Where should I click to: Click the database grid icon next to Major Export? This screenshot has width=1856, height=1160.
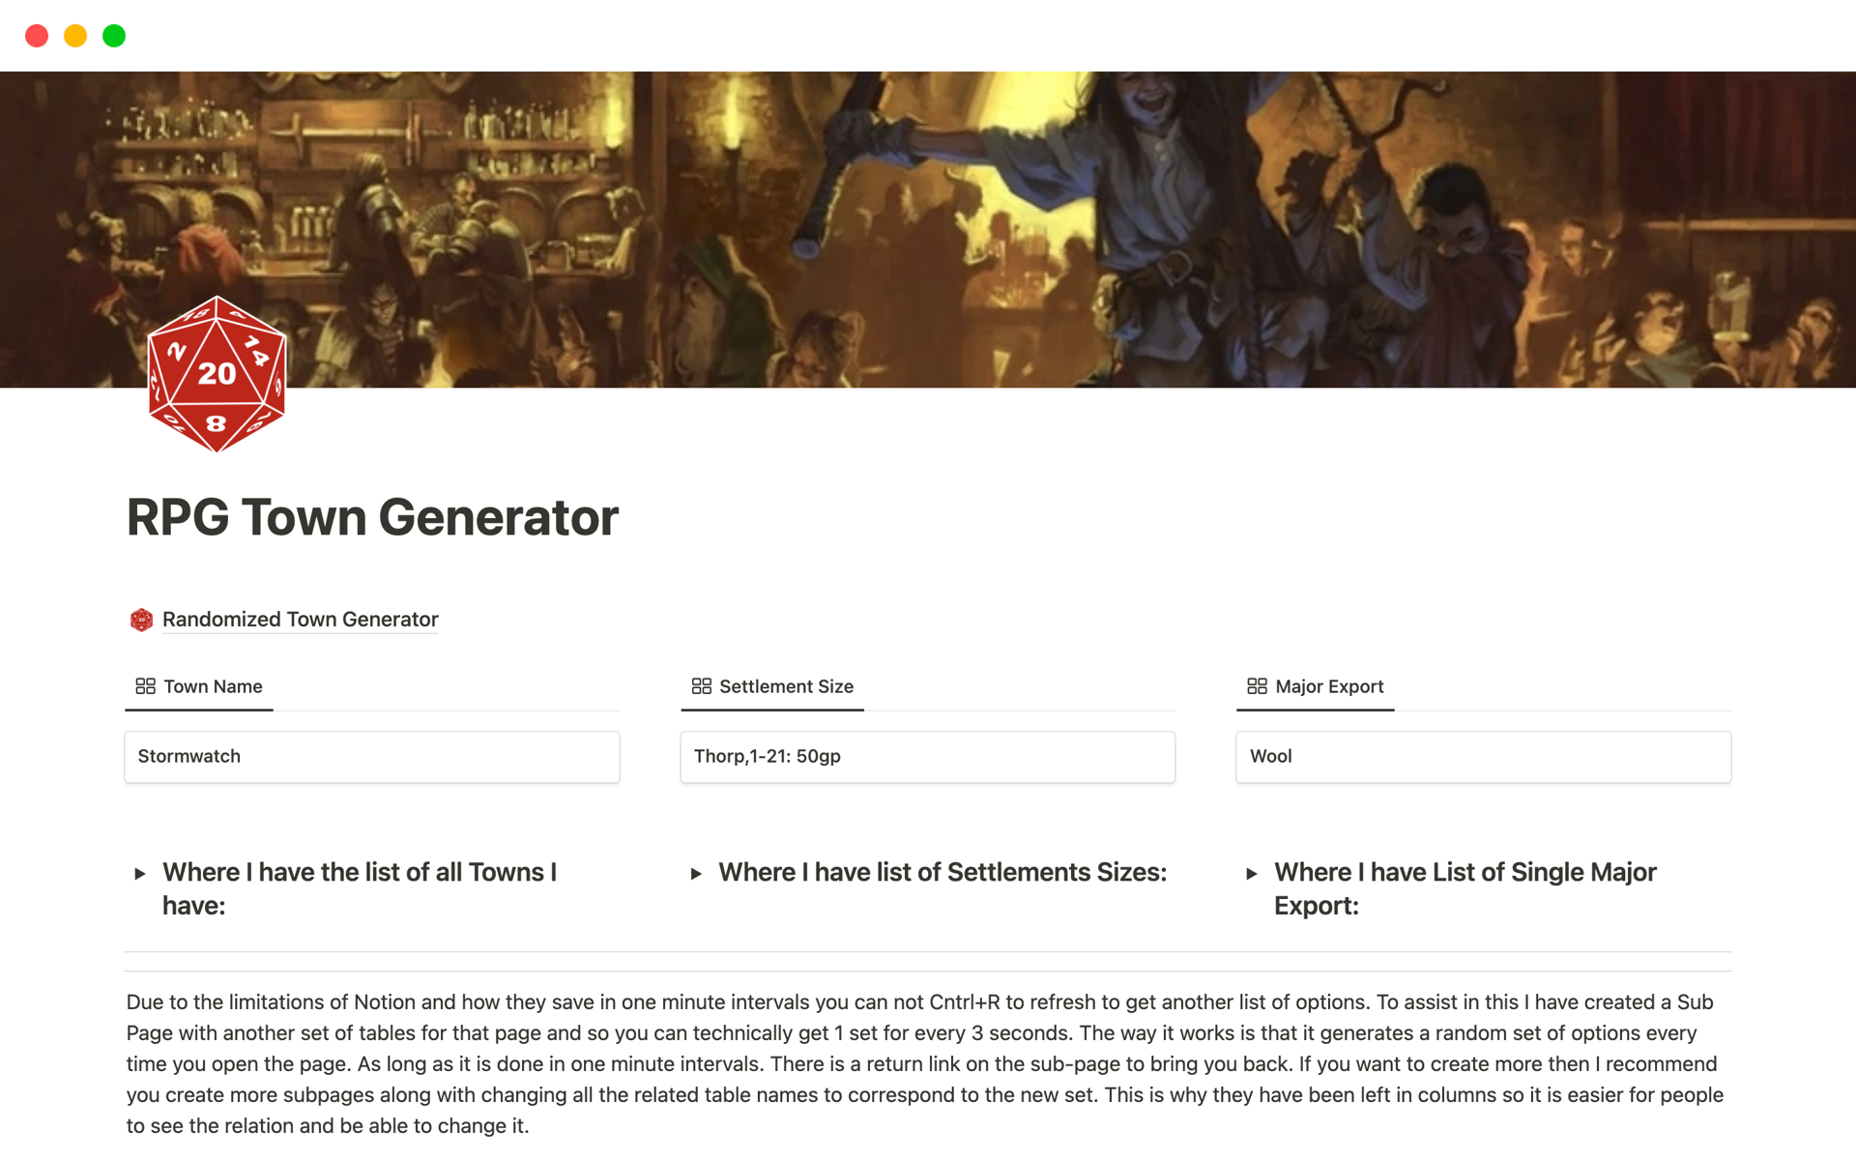(1257, 686)
